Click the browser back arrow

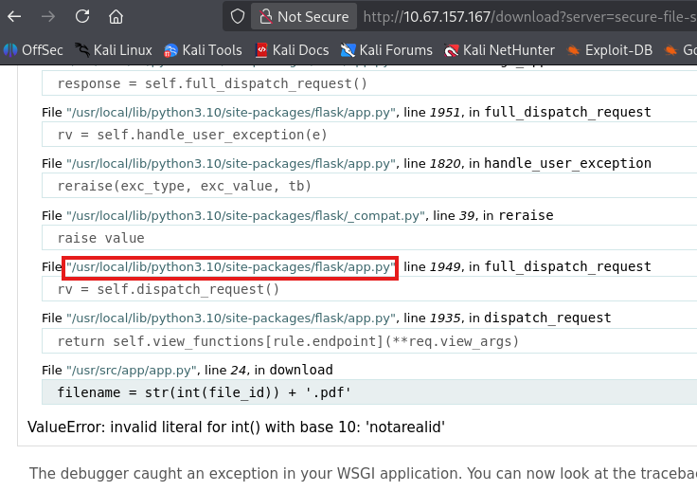[x=14, y=16]
